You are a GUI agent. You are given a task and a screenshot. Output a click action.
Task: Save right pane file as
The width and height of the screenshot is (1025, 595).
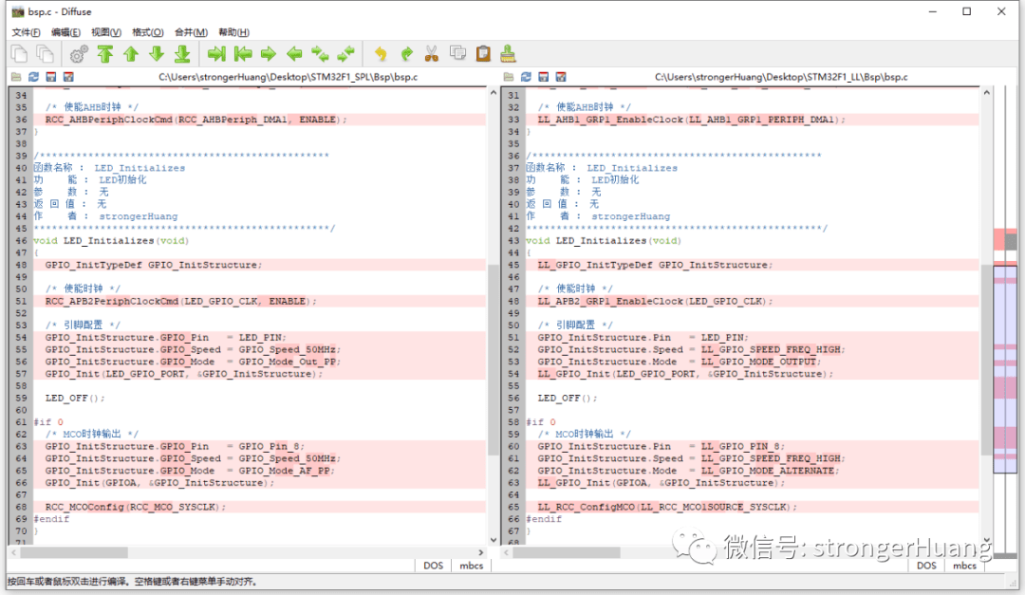[561, 77]
